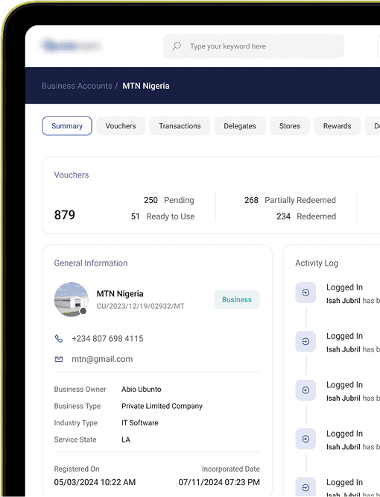Open the Business Accounts breadcrumb link

[77, 86]
